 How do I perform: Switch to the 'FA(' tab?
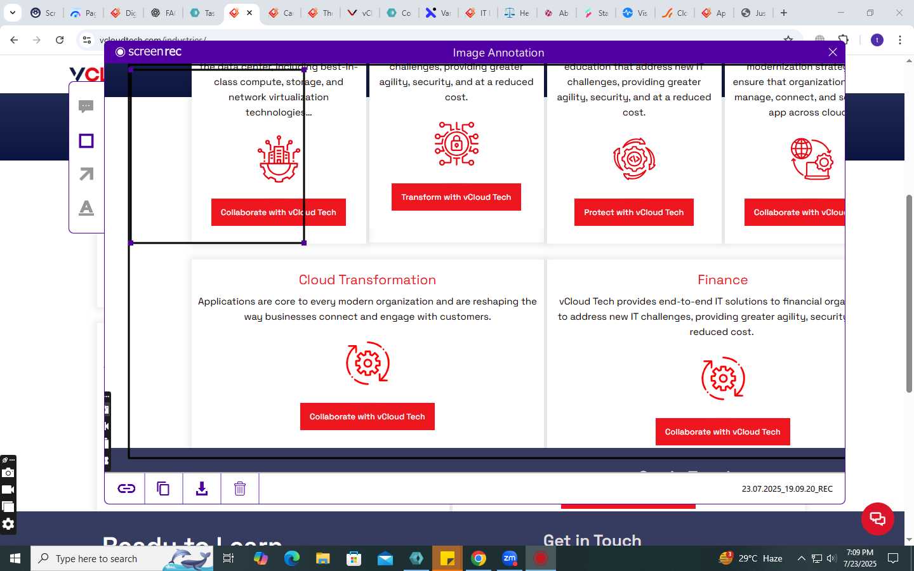point(163,13)
